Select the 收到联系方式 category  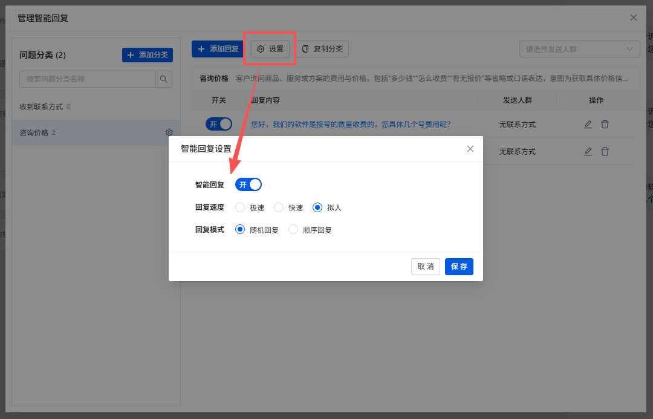[96, 106]
